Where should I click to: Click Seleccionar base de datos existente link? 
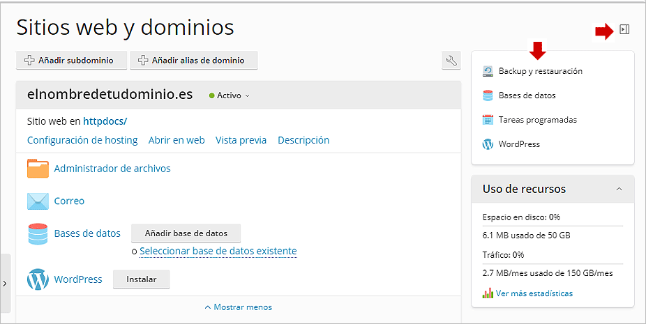tap(218, 251)
